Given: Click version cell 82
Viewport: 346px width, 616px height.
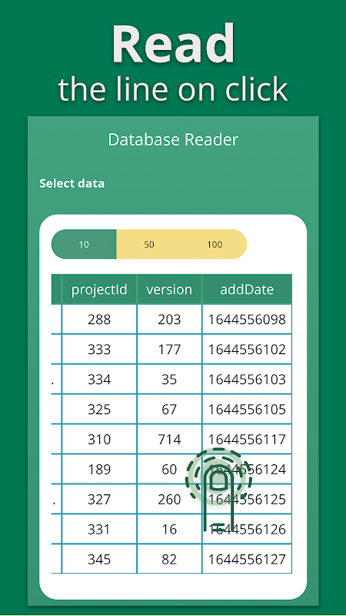Looking at the screenshot, I should click(x=169, y=559).
